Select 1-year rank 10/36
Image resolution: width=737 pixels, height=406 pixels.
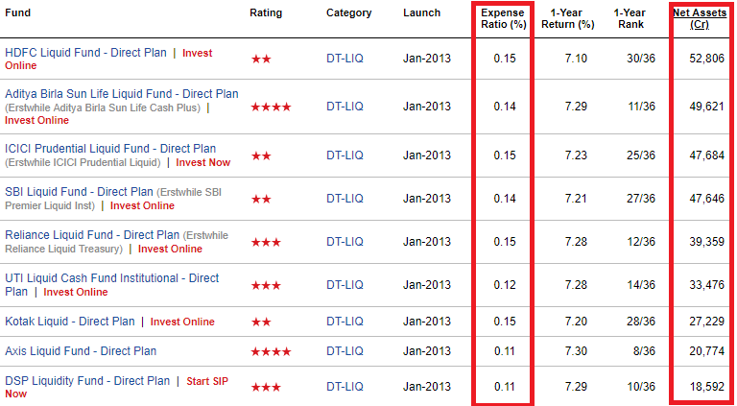[641, 387]
